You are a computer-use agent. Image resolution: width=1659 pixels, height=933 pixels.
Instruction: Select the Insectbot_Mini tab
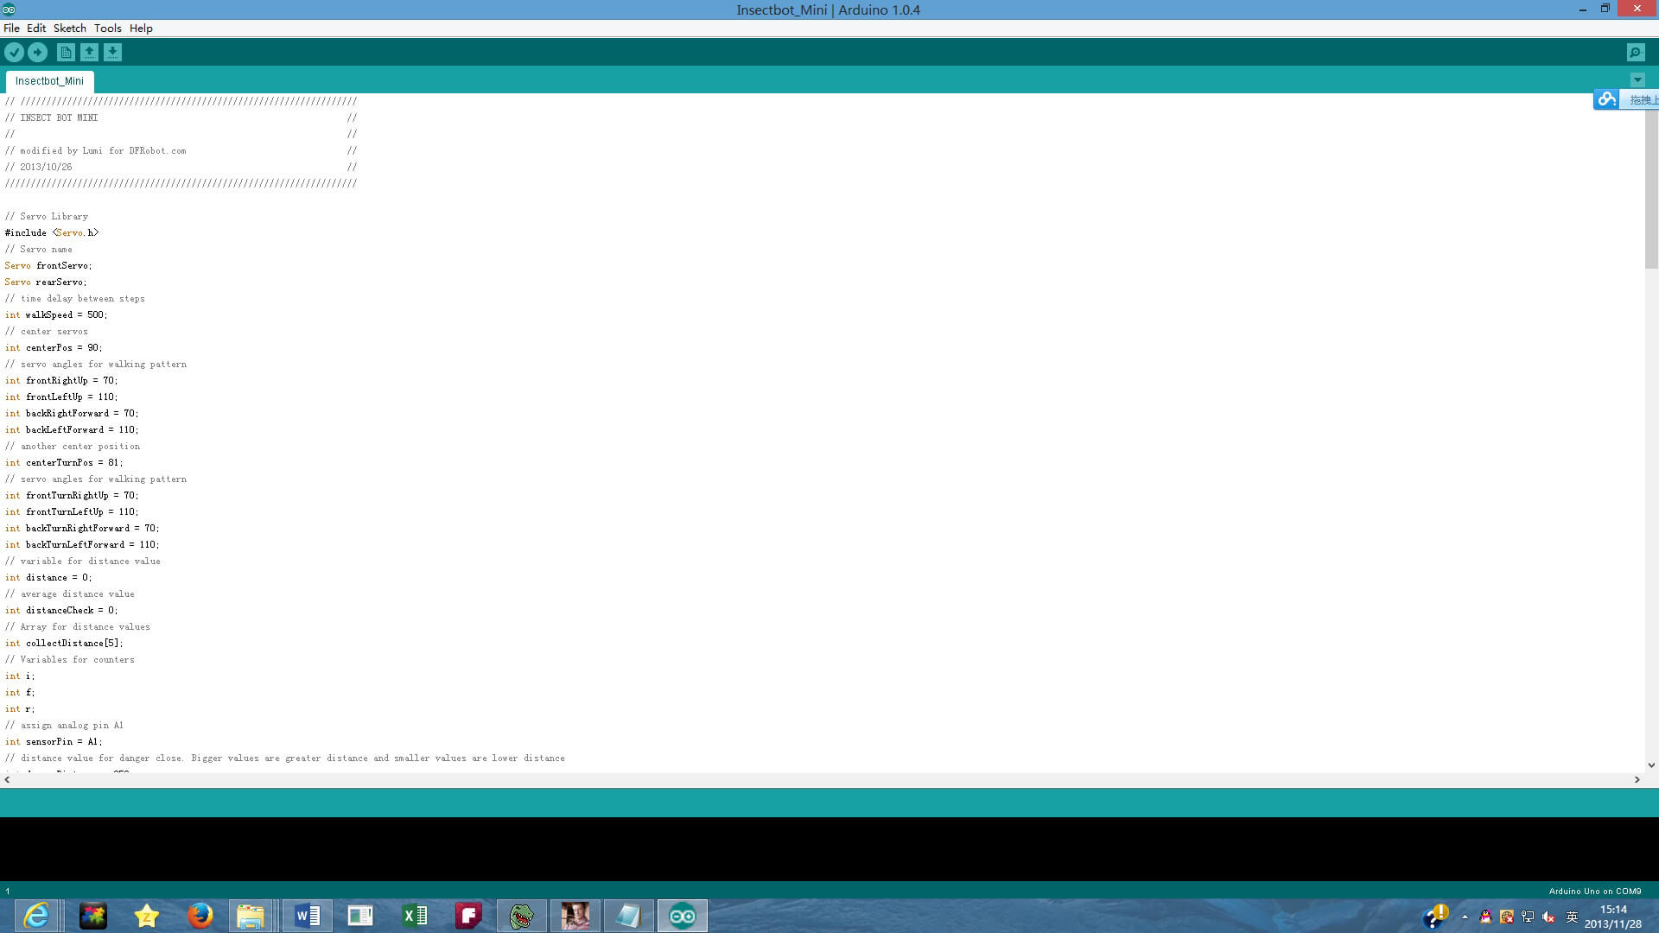point(49,81)
